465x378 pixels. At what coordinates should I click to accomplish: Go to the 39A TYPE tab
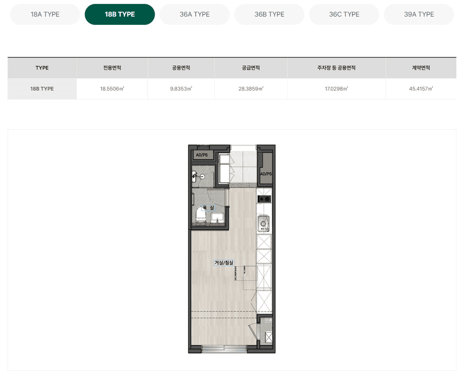click(419, 14)
